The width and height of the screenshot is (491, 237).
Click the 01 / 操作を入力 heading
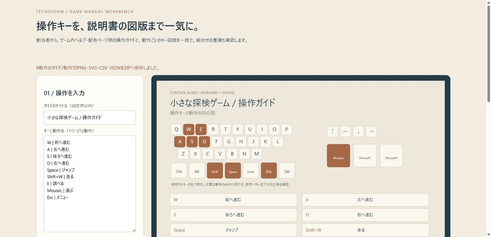64,93
